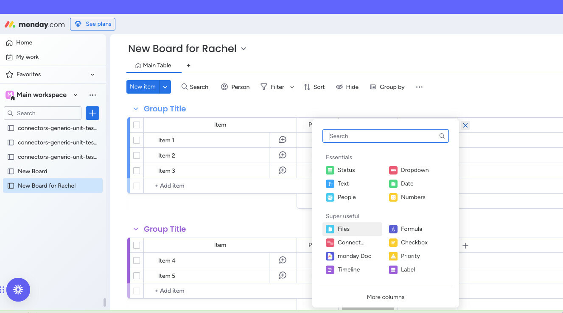This screenshot has width=563, height=313.
Task: Select the Timeline column type
Action: [343, 269]
